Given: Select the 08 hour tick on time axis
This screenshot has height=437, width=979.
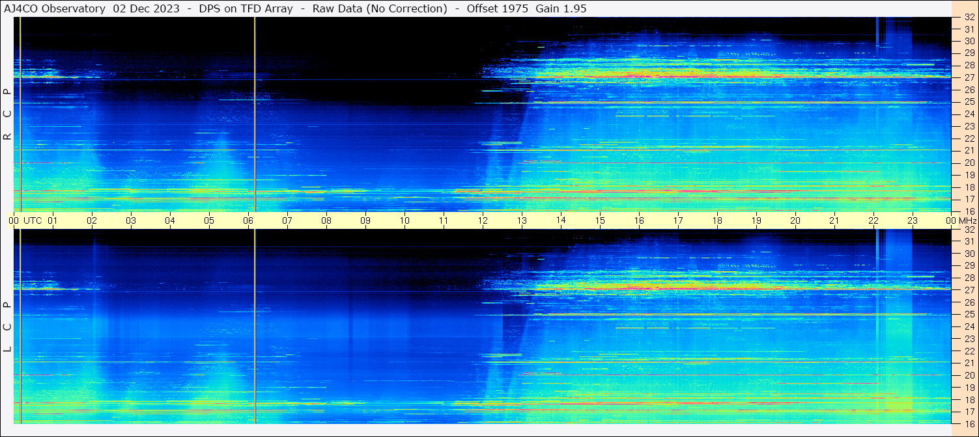Looking at the screenshot, I should point(326,220).
